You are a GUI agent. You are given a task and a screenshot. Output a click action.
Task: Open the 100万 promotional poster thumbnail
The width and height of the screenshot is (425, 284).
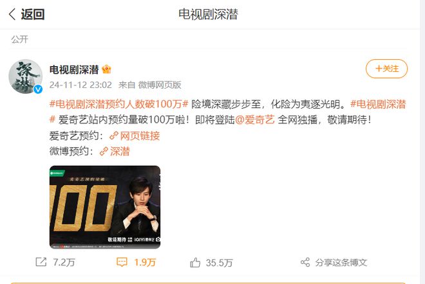(x=105, y=207)
